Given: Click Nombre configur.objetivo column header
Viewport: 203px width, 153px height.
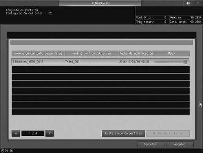Looking at the screenshot, I should [x=91, y=53].
